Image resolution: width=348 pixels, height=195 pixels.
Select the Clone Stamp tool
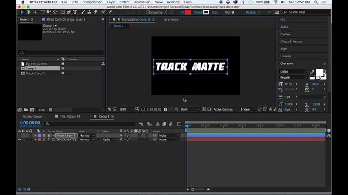coord(89,12)
